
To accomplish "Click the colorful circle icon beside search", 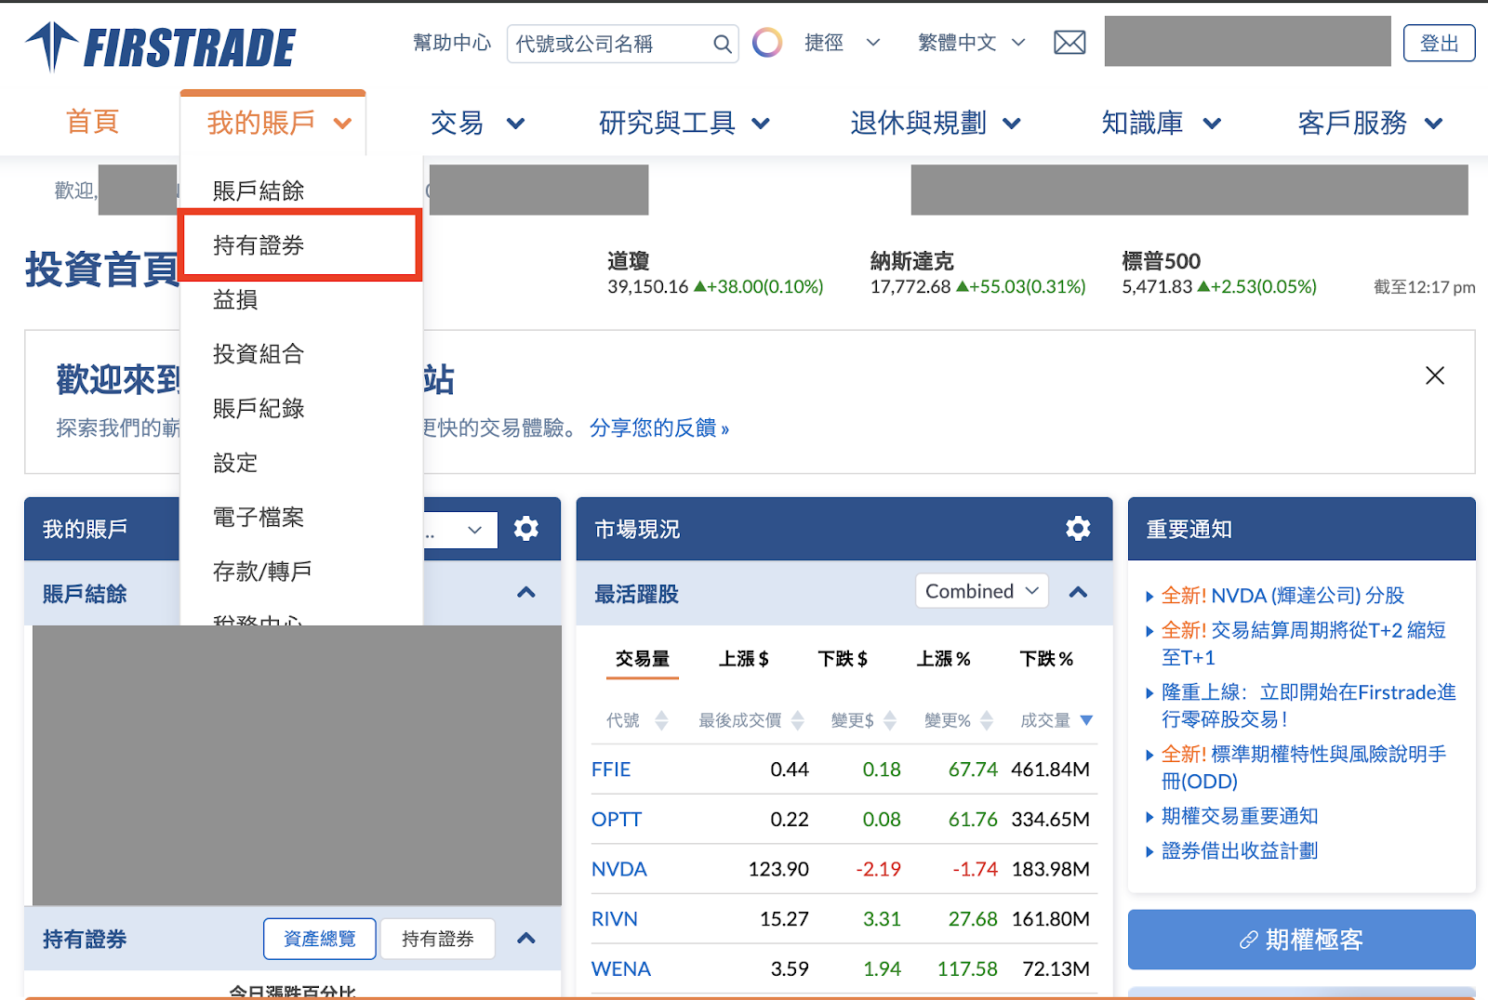I will (767, 43).
